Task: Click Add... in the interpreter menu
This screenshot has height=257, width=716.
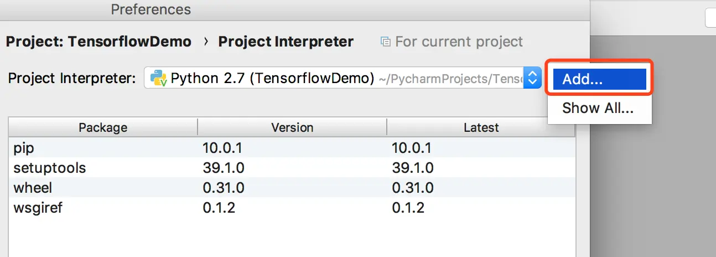Action: tap(599, 79)
